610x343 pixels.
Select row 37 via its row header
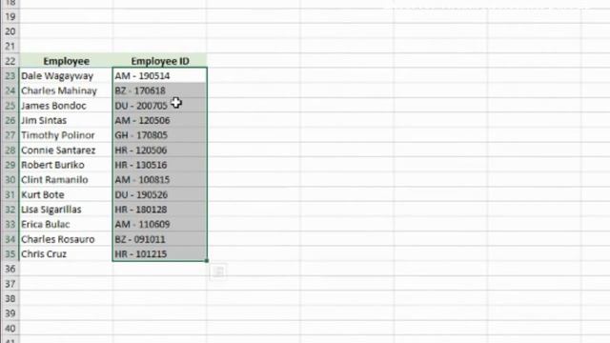tap(10, 284)
